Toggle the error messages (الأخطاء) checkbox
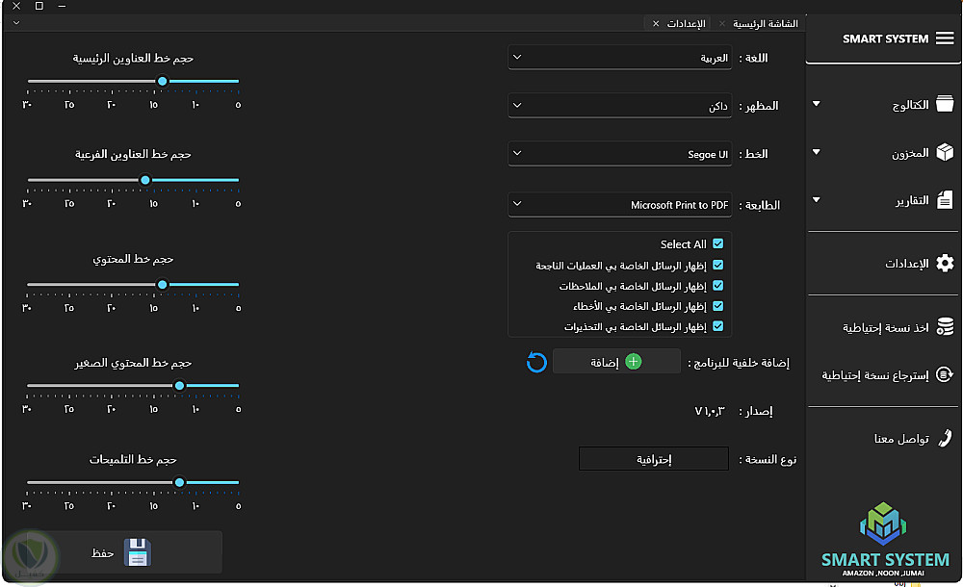Image resolution: width=963 pixels, height=587 pixels. 717,306
